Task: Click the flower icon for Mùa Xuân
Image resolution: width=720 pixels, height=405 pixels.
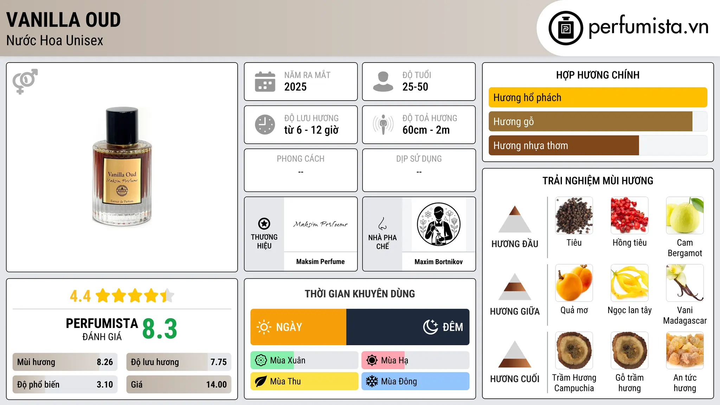Action: [x=261, y=360]
